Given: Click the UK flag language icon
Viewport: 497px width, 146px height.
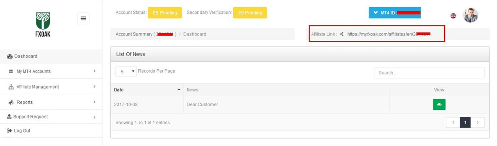Looking at the screenshot, I should 453,15.
